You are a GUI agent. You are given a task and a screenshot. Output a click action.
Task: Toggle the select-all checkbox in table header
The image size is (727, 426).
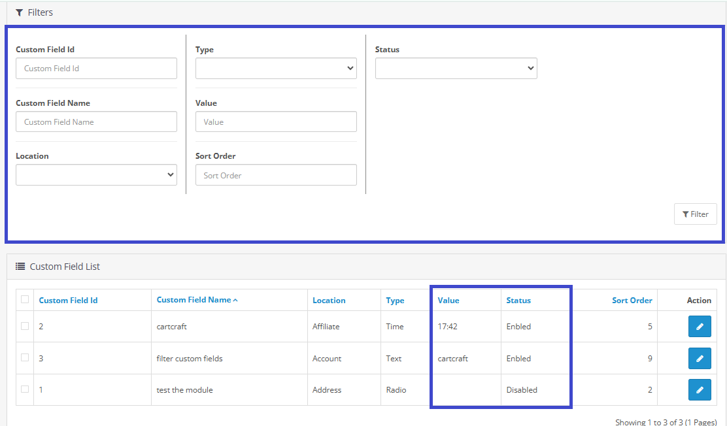tap(25, 300)
